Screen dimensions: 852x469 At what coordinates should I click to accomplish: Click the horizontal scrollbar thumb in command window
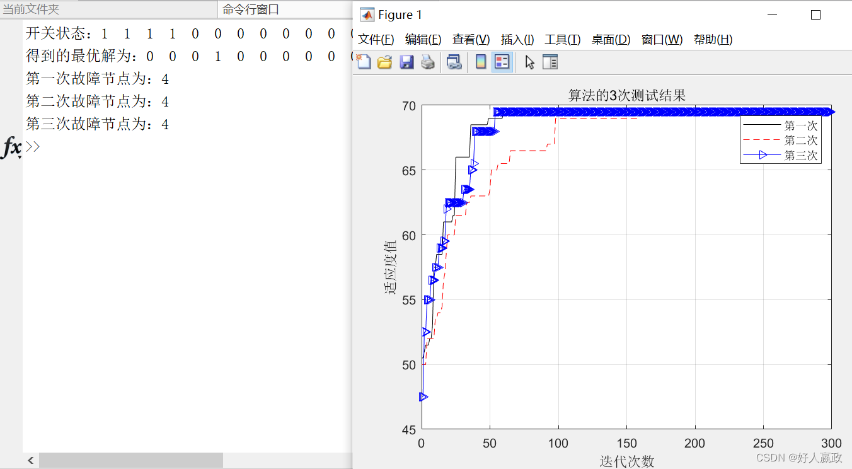pyautogui.click(x=131, y=461)
